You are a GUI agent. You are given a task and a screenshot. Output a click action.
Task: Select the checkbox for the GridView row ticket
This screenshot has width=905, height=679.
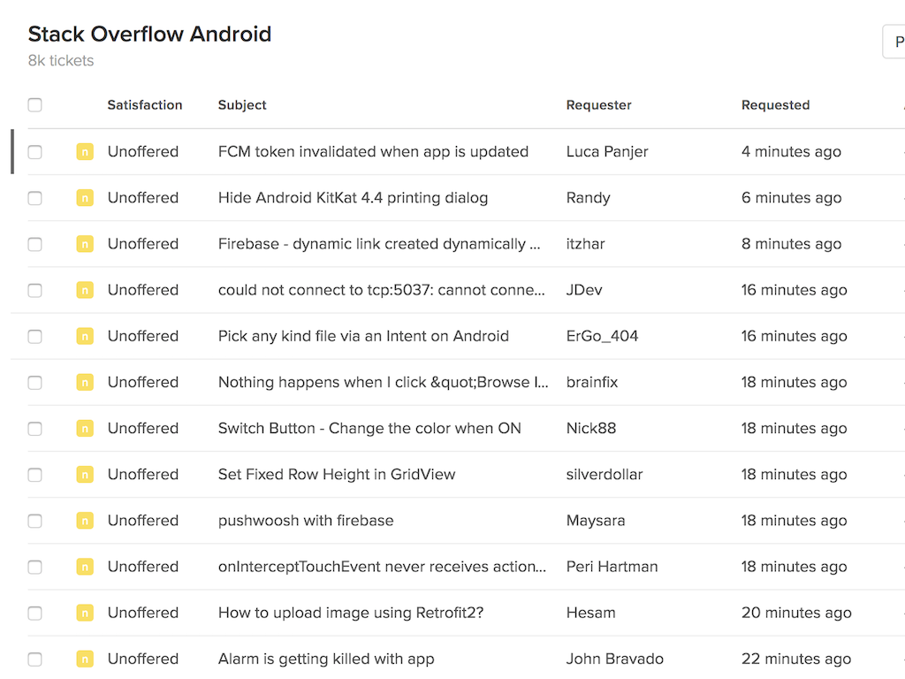[x=34, y=475]
